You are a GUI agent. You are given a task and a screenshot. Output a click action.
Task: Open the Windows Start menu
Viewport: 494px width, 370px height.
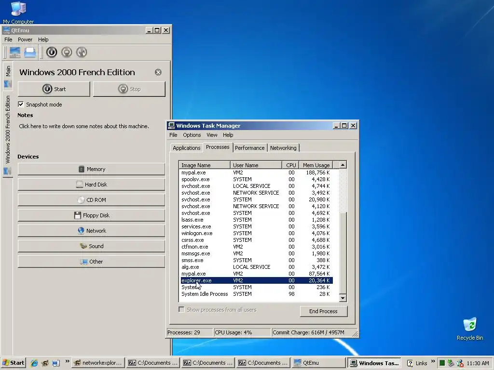click(x=13, y=363)
